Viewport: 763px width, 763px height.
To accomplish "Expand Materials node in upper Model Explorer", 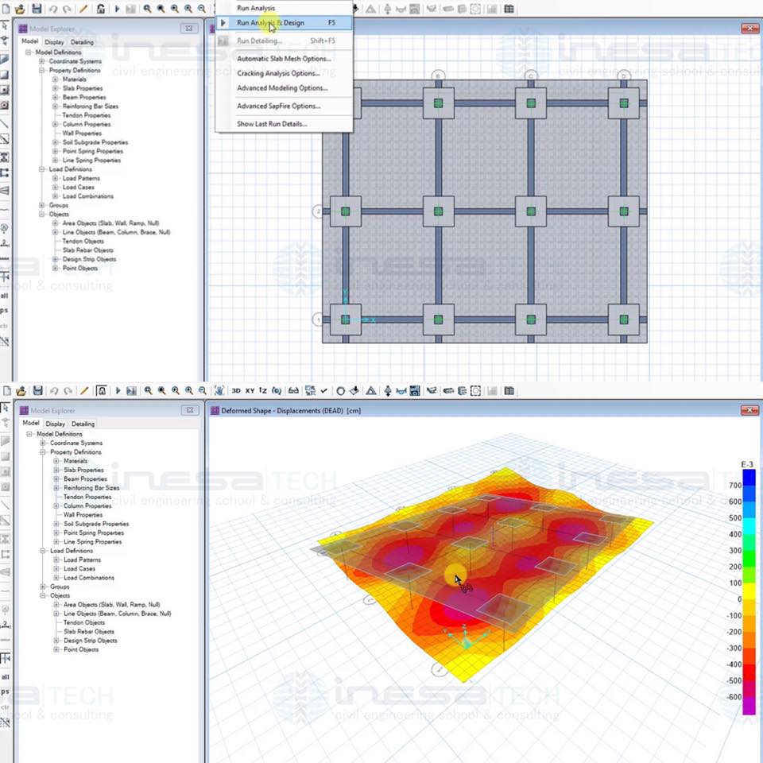I will click(56, 79).
